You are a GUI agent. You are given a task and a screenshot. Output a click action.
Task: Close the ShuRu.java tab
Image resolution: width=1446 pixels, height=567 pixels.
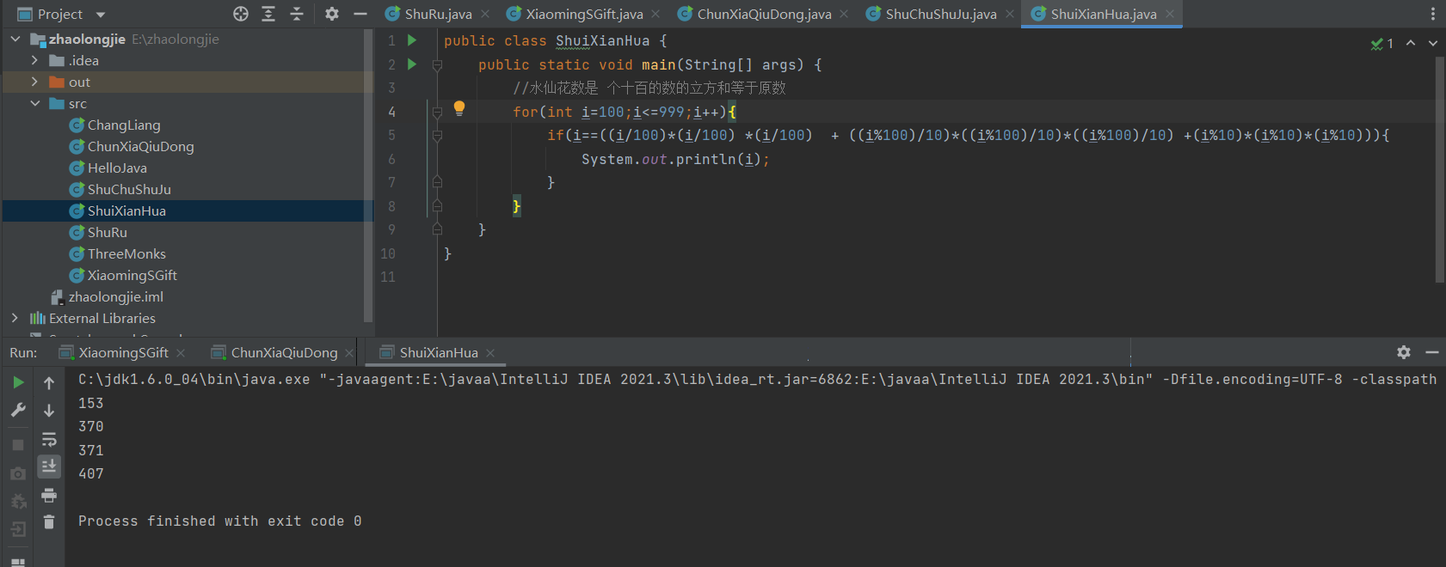pyautogui.click(x=485, y=14)
